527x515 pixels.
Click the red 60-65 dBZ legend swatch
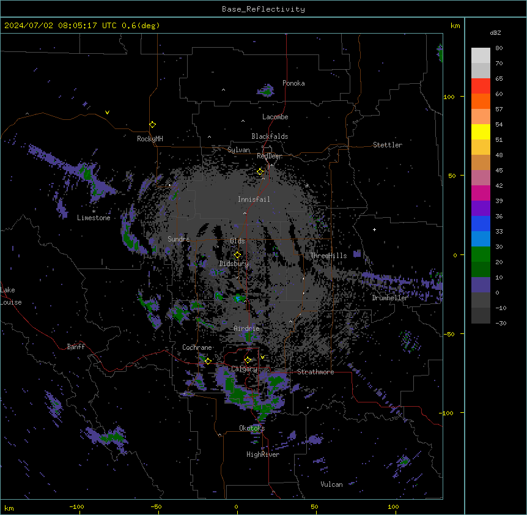(x=481, y=86)
